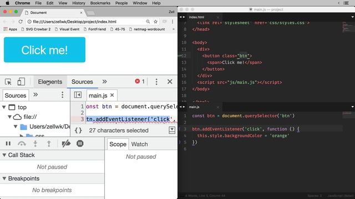Open the Scope tab
This screenshot has height=199, width=355.
(x=118, y=144)
